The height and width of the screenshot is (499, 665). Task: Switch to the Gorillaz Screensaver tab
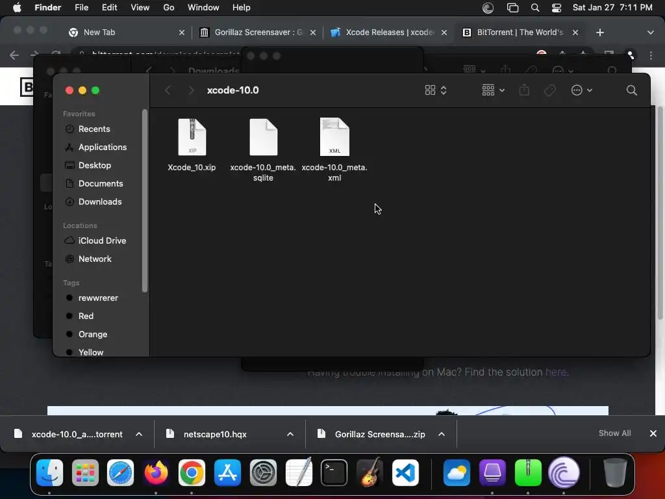tap(258, 32)
